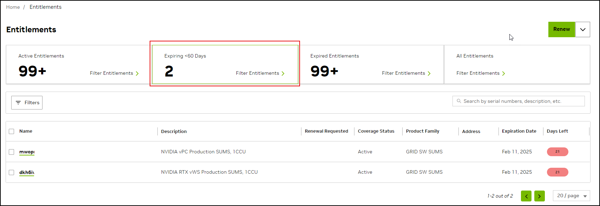Click GRID SW SUMS in the dkh6i row
The width and height of the screenshot is (600, 206).
424,172
